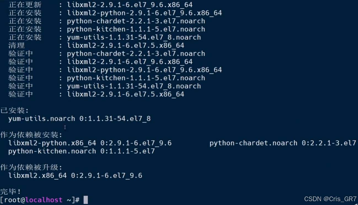The height and width of the screenshot is (205, 358).
Task: Click the last '验证中' libxml2-2.9.1-6.el7.5 line
Action: (x=96, y=94)
